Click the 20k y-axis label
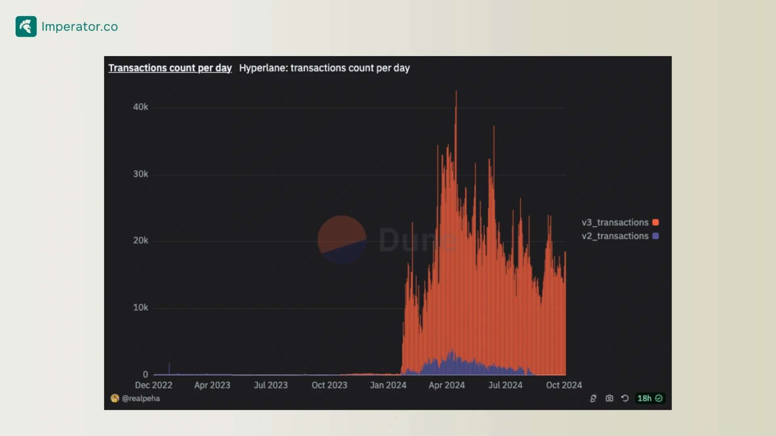 point(141,241)
